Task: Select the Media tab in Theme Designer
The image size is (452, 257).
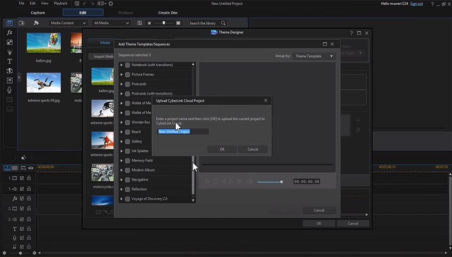Action: click(105, 43)
